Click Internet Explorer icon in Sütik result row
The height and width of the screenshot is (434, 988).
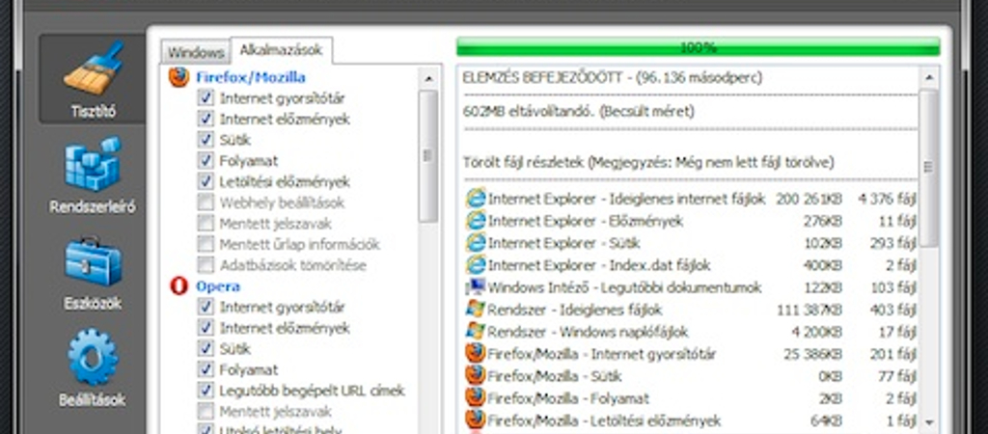[x=476, y=243]
